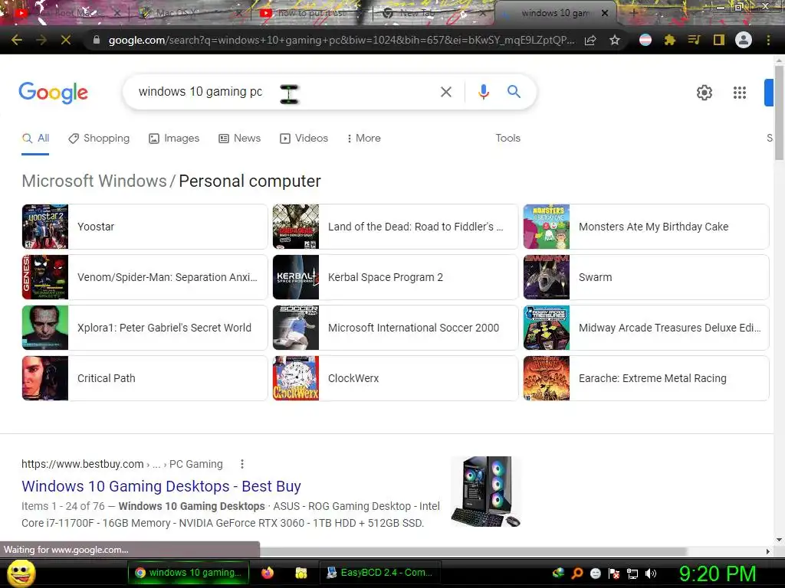Click the striped extension icon beside the star
The width and height of the screenshot is (785, 588).
pos(645,40)
